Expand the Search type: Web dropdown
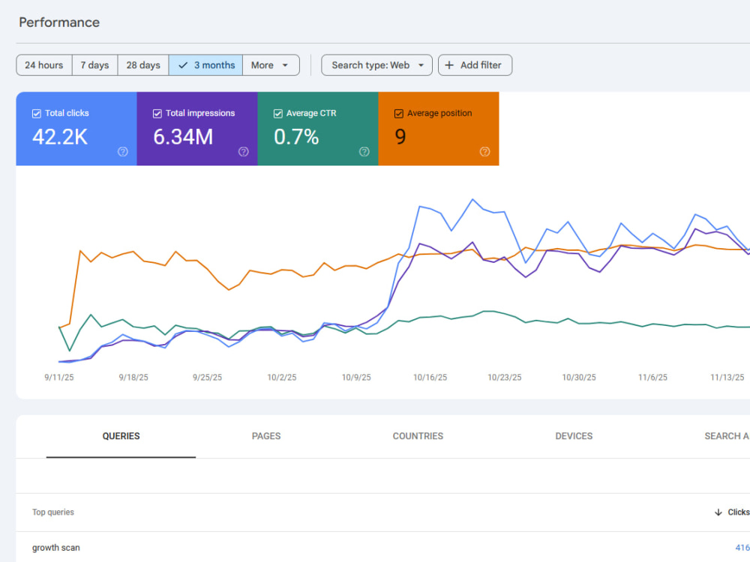Viewport: 750px width, 562px height. click(x=377, y=65)
